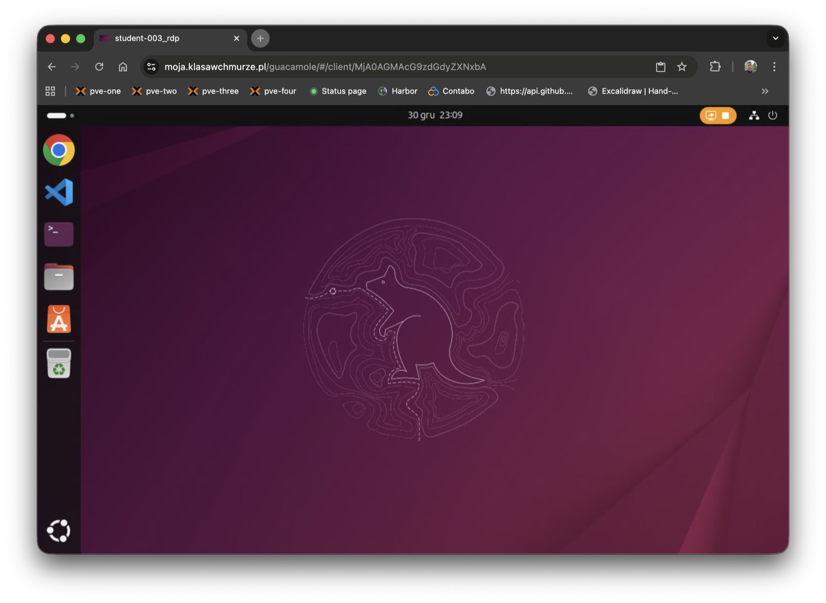Reload the Guacamole page
This screenshot has height=603, width=826.
point(99,67)
